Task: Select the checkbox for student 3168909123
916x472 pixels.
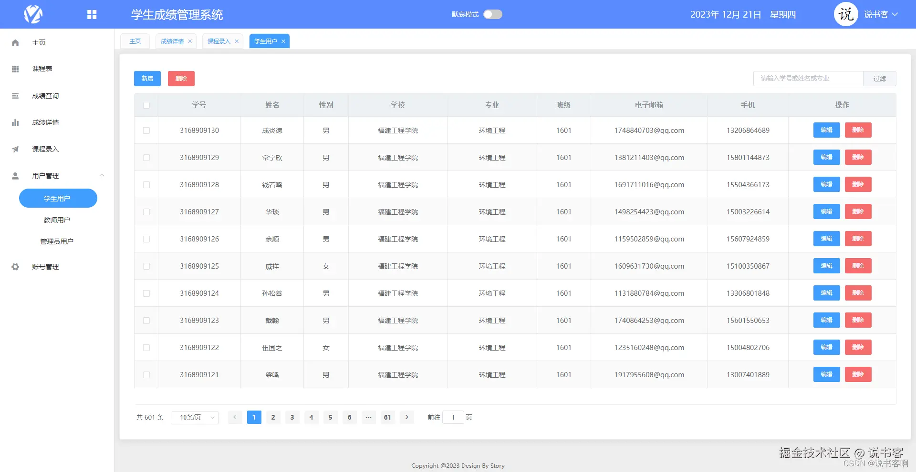Action: (146, 321)
